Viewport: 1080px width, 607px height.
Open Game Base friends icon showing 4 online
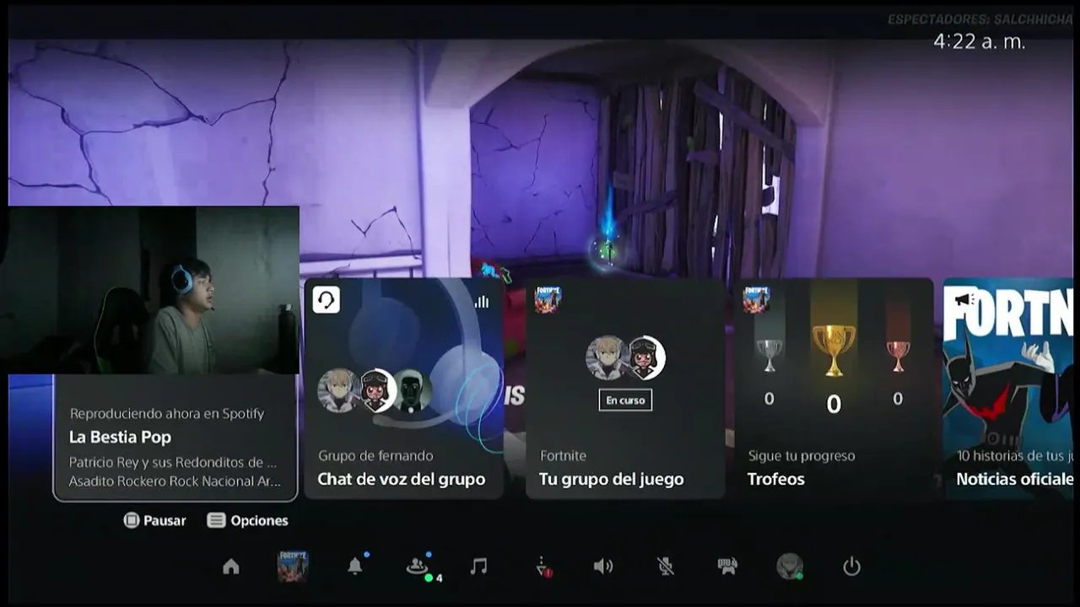(x=417, y=567)
